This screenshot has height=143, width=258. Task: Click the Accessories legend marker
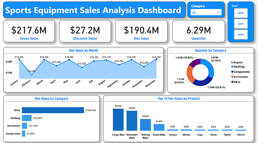click(232, 77)
